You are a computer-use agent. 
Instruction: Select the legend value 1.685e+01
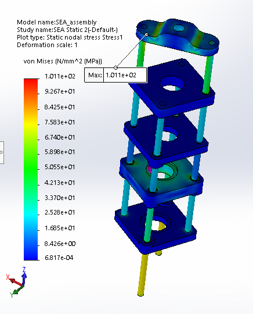[60, 228]
